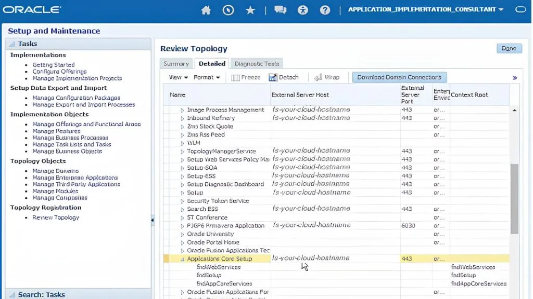Expand the Oracle Portal Home row
Image resolution: width=533 pixels, height=299 pixels.
(x=182, y=243)
